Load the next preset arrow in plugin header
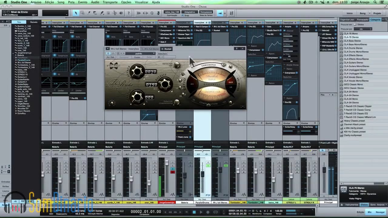 pos(124,54)
